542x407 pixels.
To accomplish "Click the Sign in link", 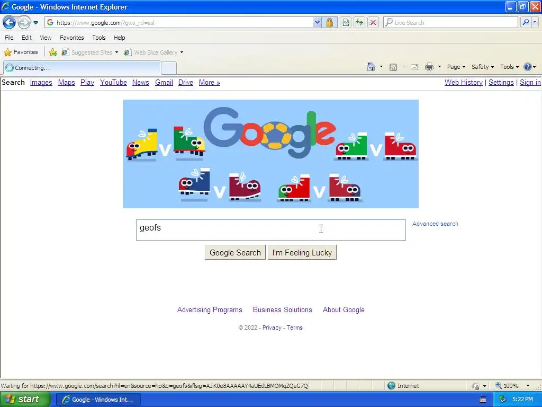I will (530, 82).
